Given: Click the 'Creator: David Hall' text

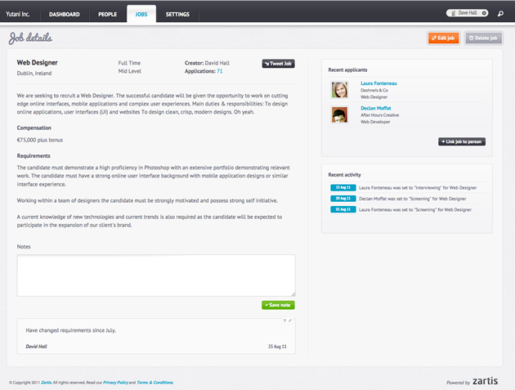Looking at the screenshot, I should coord(207,63).
